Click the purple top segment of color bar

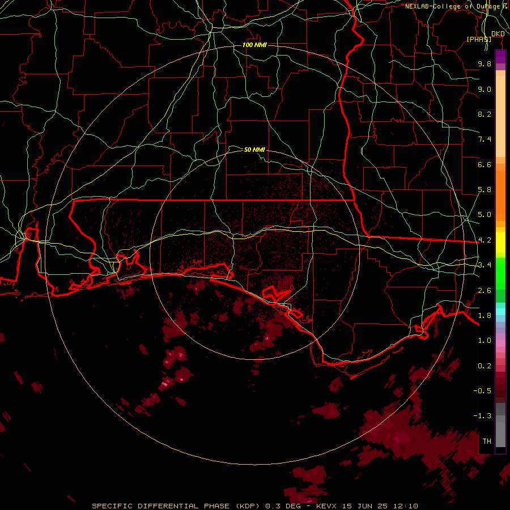click(500, 57)
